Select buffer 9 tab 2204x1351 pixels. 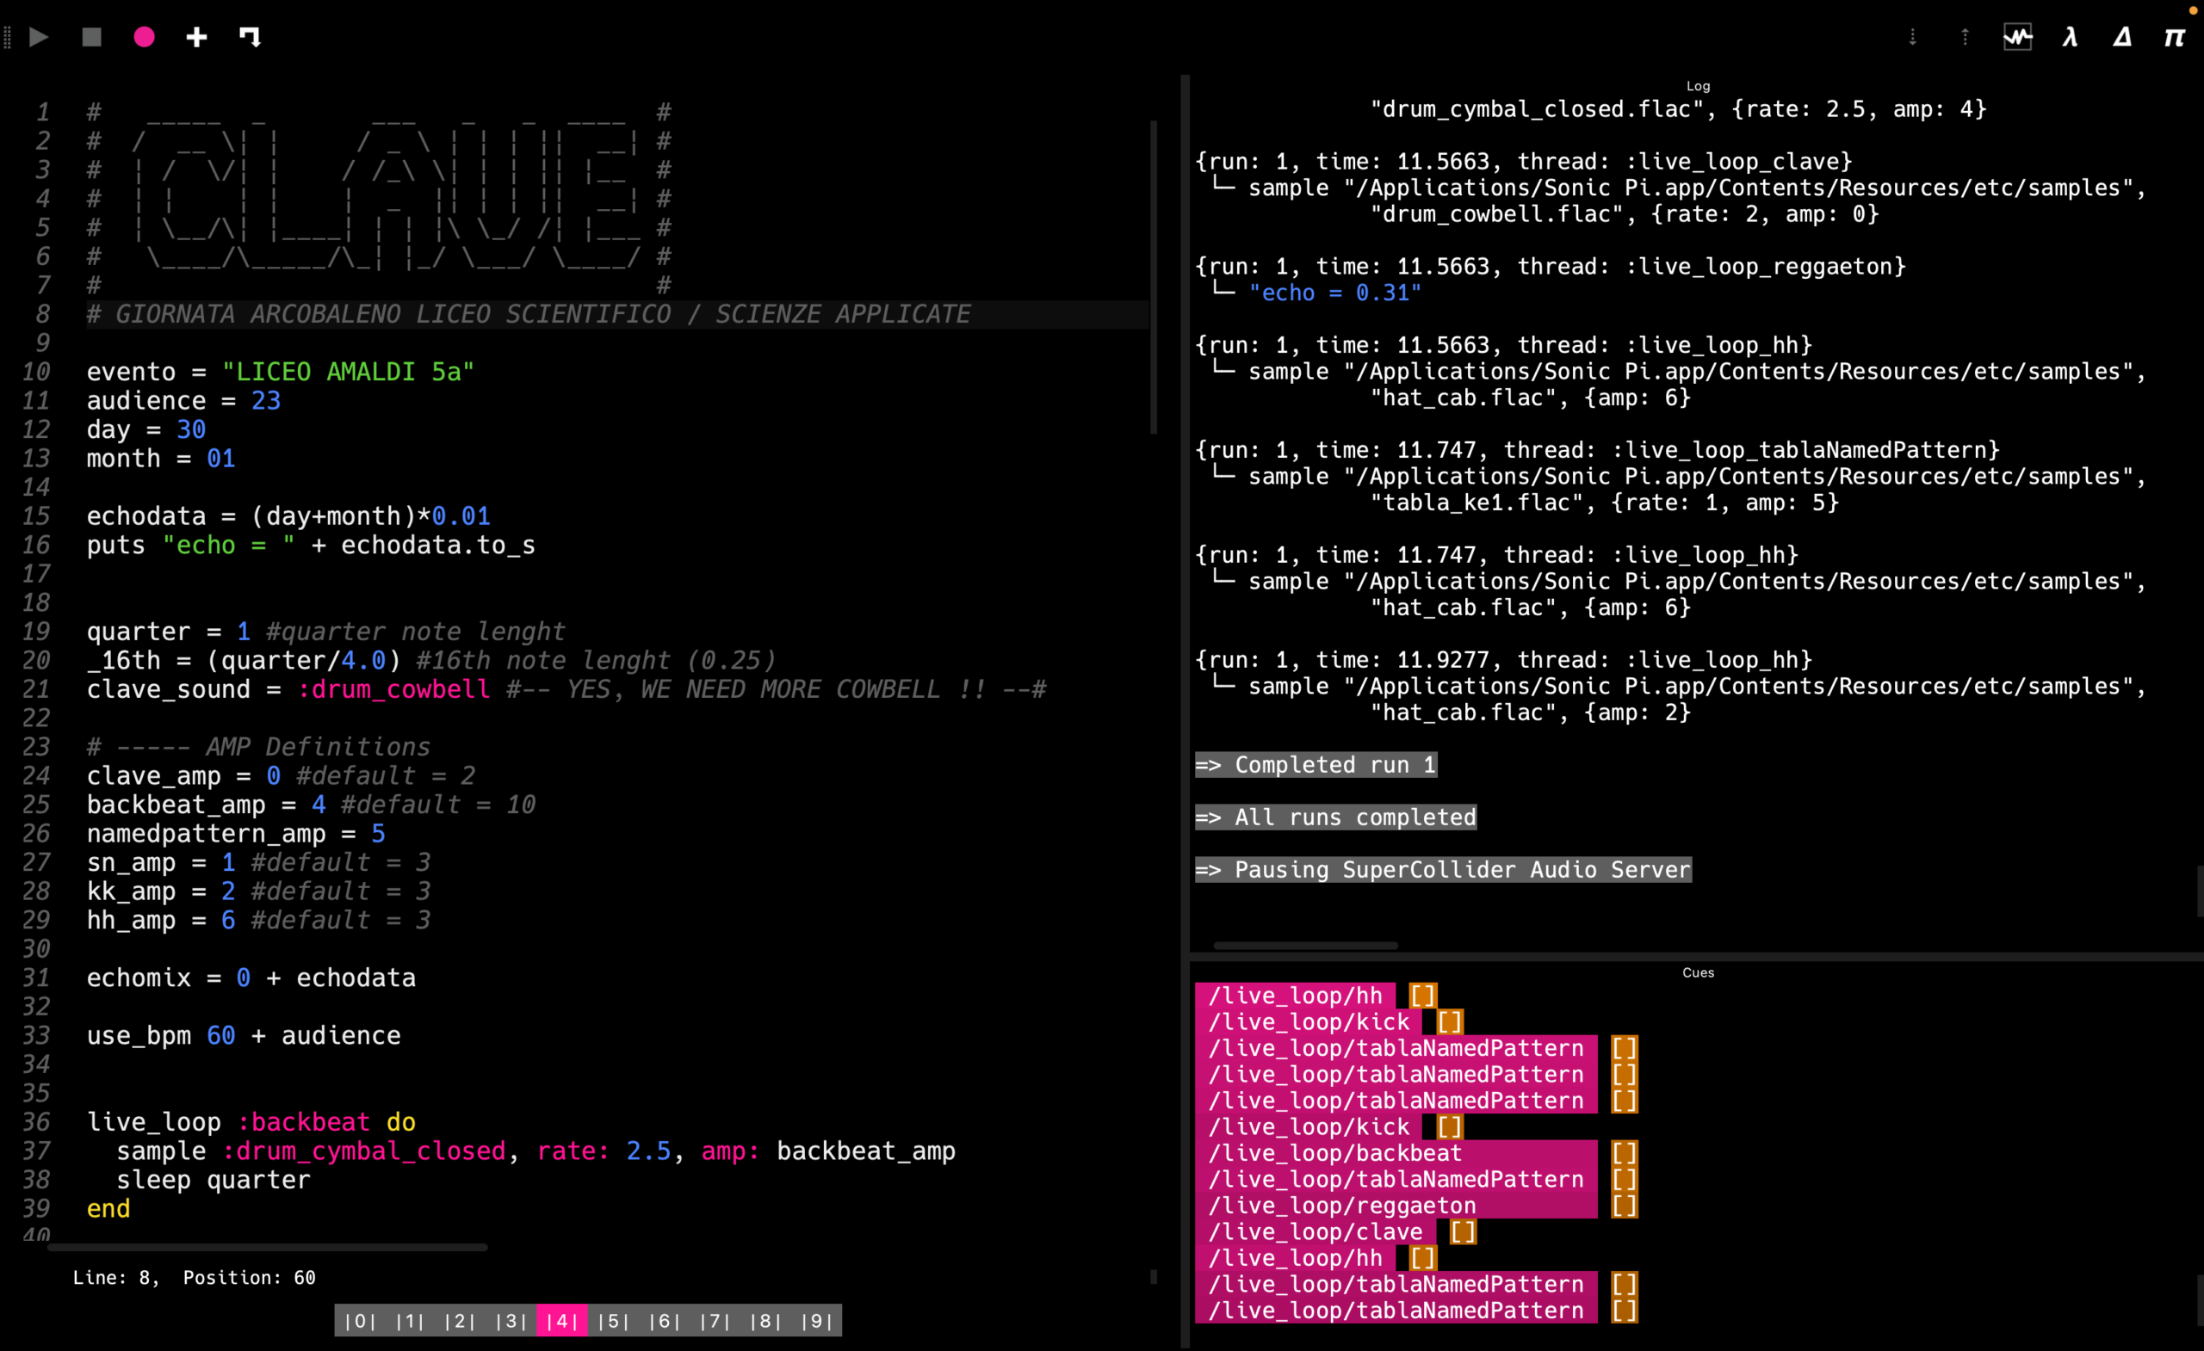point(817,1321)
